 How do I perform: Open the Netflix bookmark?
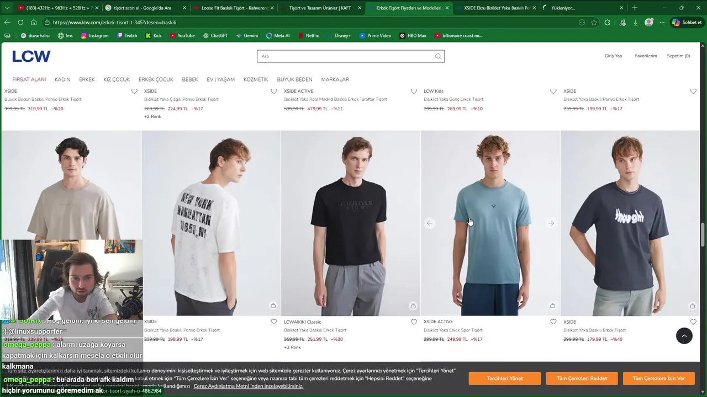pyautogui.click(x=308, y=35)
